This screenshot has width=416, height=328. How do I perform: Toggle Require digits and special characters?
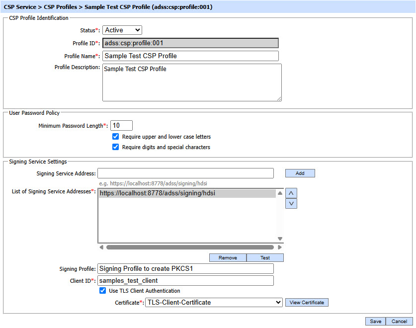coord(116,147)
